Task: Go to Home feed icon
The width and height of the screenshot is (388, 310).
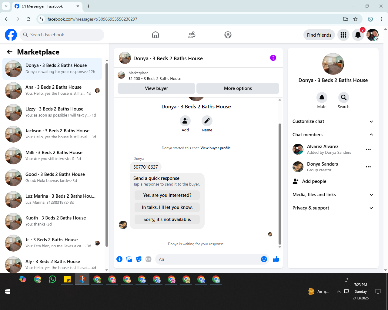Action: point(156,35)
